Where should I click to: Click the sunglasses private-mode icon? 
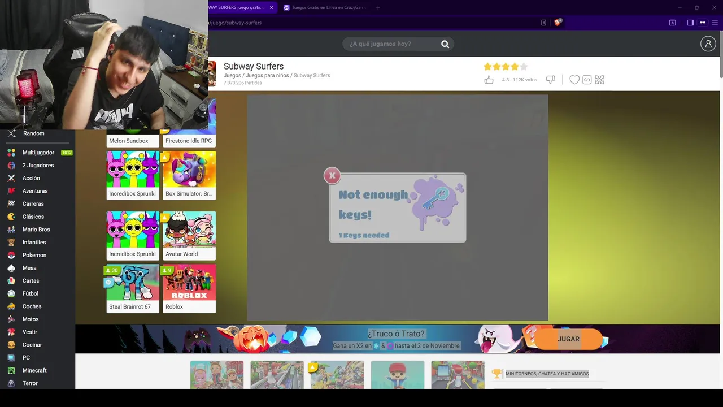point(703,23)
